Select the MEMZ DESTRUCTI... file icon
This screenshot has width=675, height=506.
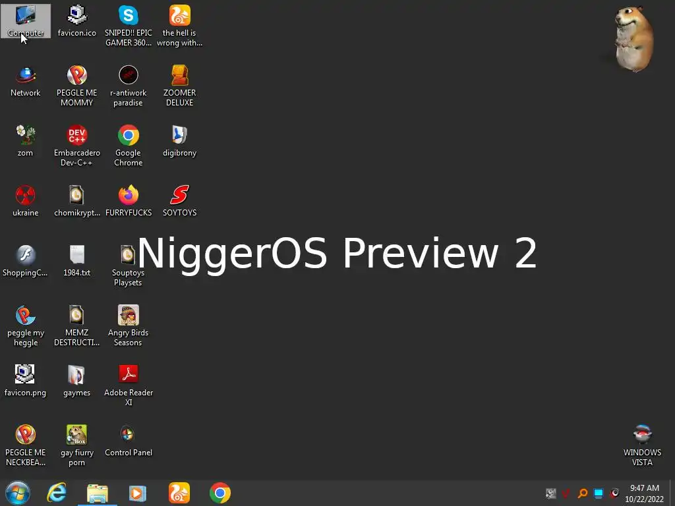76,325
